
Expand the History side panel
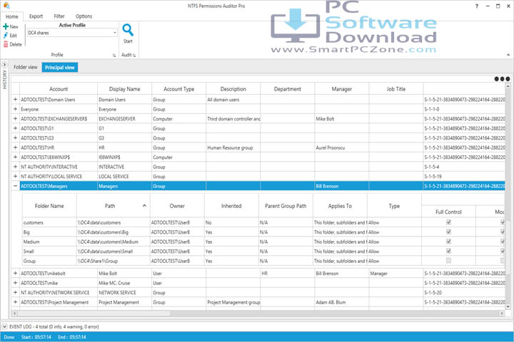click(4, 65)
